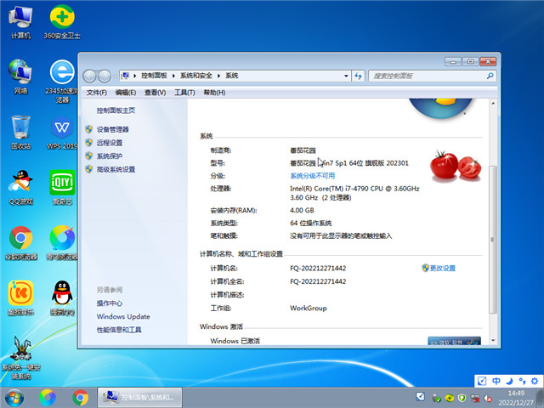
Task: Go back with the back arrow
Action: [89, 76]
